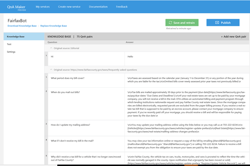
Task: Click answer starting 'In Fairfax County, the vehicle tax'
Action: tap(187, 158)
